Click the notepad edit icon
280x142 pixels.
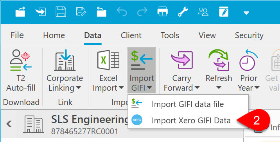[224, 12]
